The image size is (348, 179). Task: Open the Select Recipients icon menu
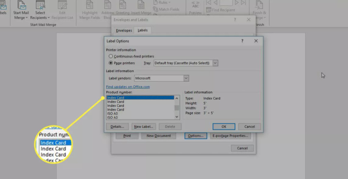pos(40,6)
